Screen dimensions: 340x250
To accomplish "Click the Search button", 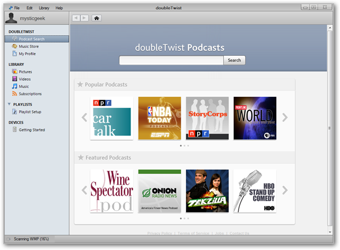I will (234, 60).
